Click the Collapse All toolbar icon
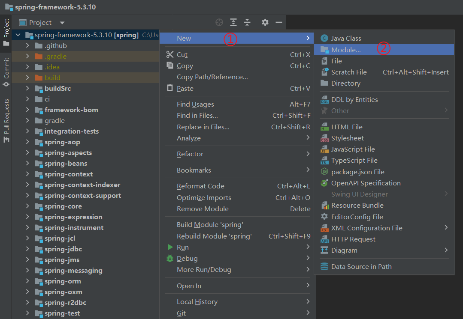 pyautogui.click(x=247, y=22)
